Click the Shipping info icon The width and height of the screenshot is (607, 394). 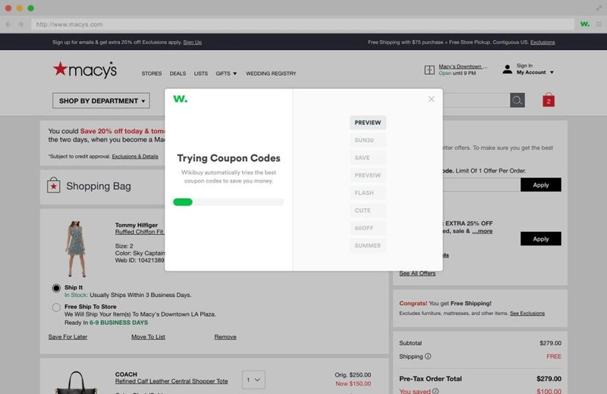[428, 356]
